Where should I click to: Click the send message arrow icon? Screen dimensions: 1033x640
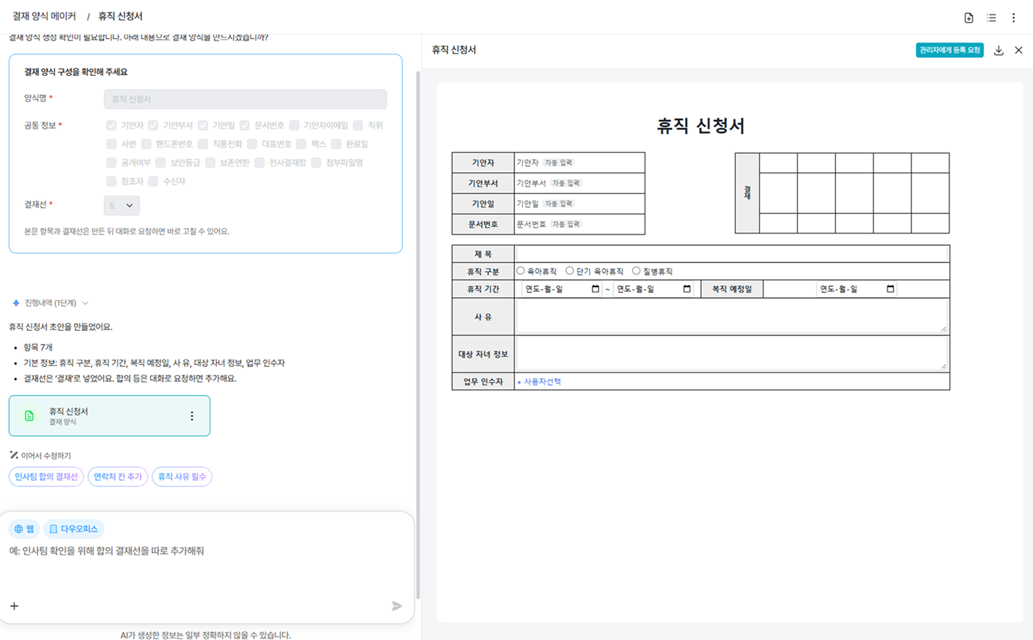point(396,606)
